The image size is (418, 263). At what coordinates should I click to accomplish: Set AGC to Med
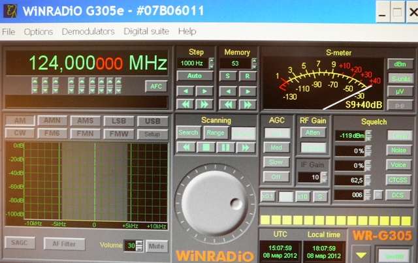276,147
